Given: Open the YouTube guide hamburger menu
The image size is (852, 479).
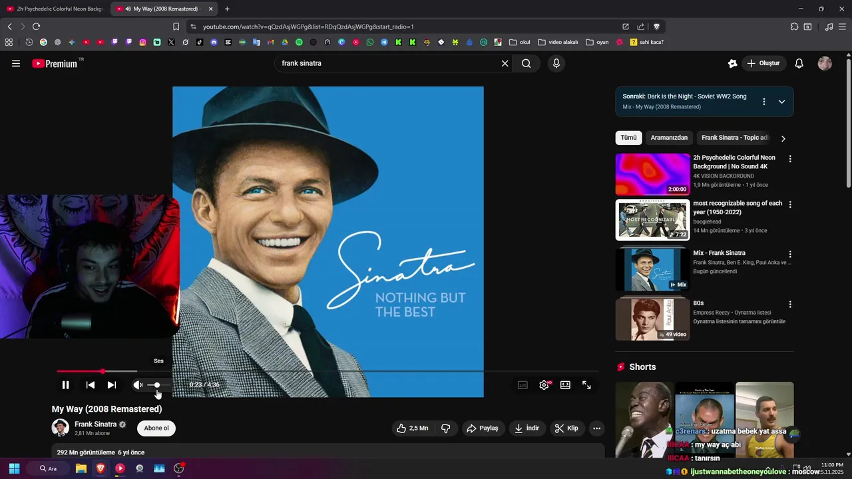Looking at the screenshot, I should (x=16, y=63).
